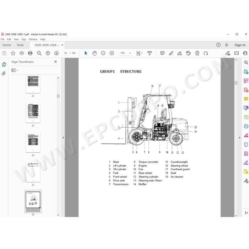Open thumbnail options dropdown menu

click(x=15, y=70)
